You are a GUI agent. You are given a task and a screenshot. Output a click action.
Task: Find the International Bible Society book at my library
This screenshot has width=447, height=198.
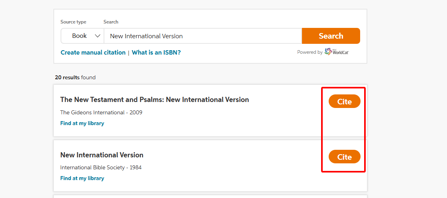(x=82, y=178)
